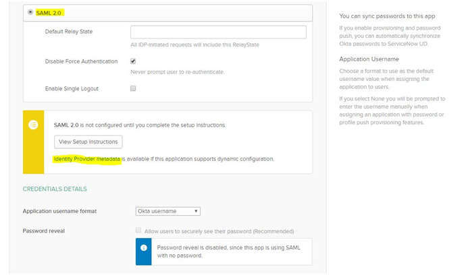Uncheck Disable Force Authentication checkbox
The width and height of the screenshot is (474, 275).
(133, 61)
